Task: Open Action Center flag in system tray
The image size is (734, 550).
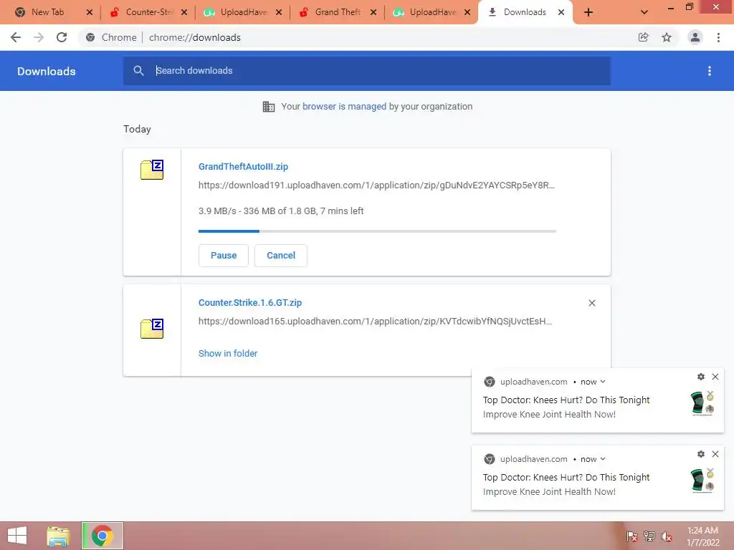Action: [632, 536]
